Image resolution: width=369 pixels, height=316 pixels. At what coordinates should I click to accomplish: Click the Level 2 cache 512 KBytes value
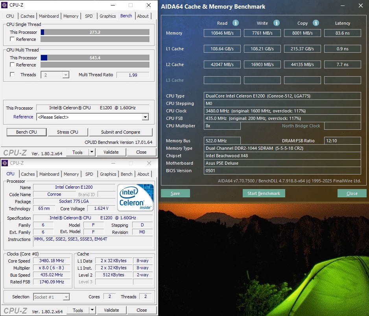point(114,275)
